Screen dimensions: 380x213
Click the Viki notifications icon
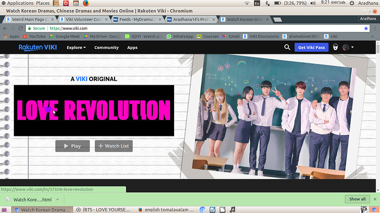pyautogui.click(x=335, y=47)
